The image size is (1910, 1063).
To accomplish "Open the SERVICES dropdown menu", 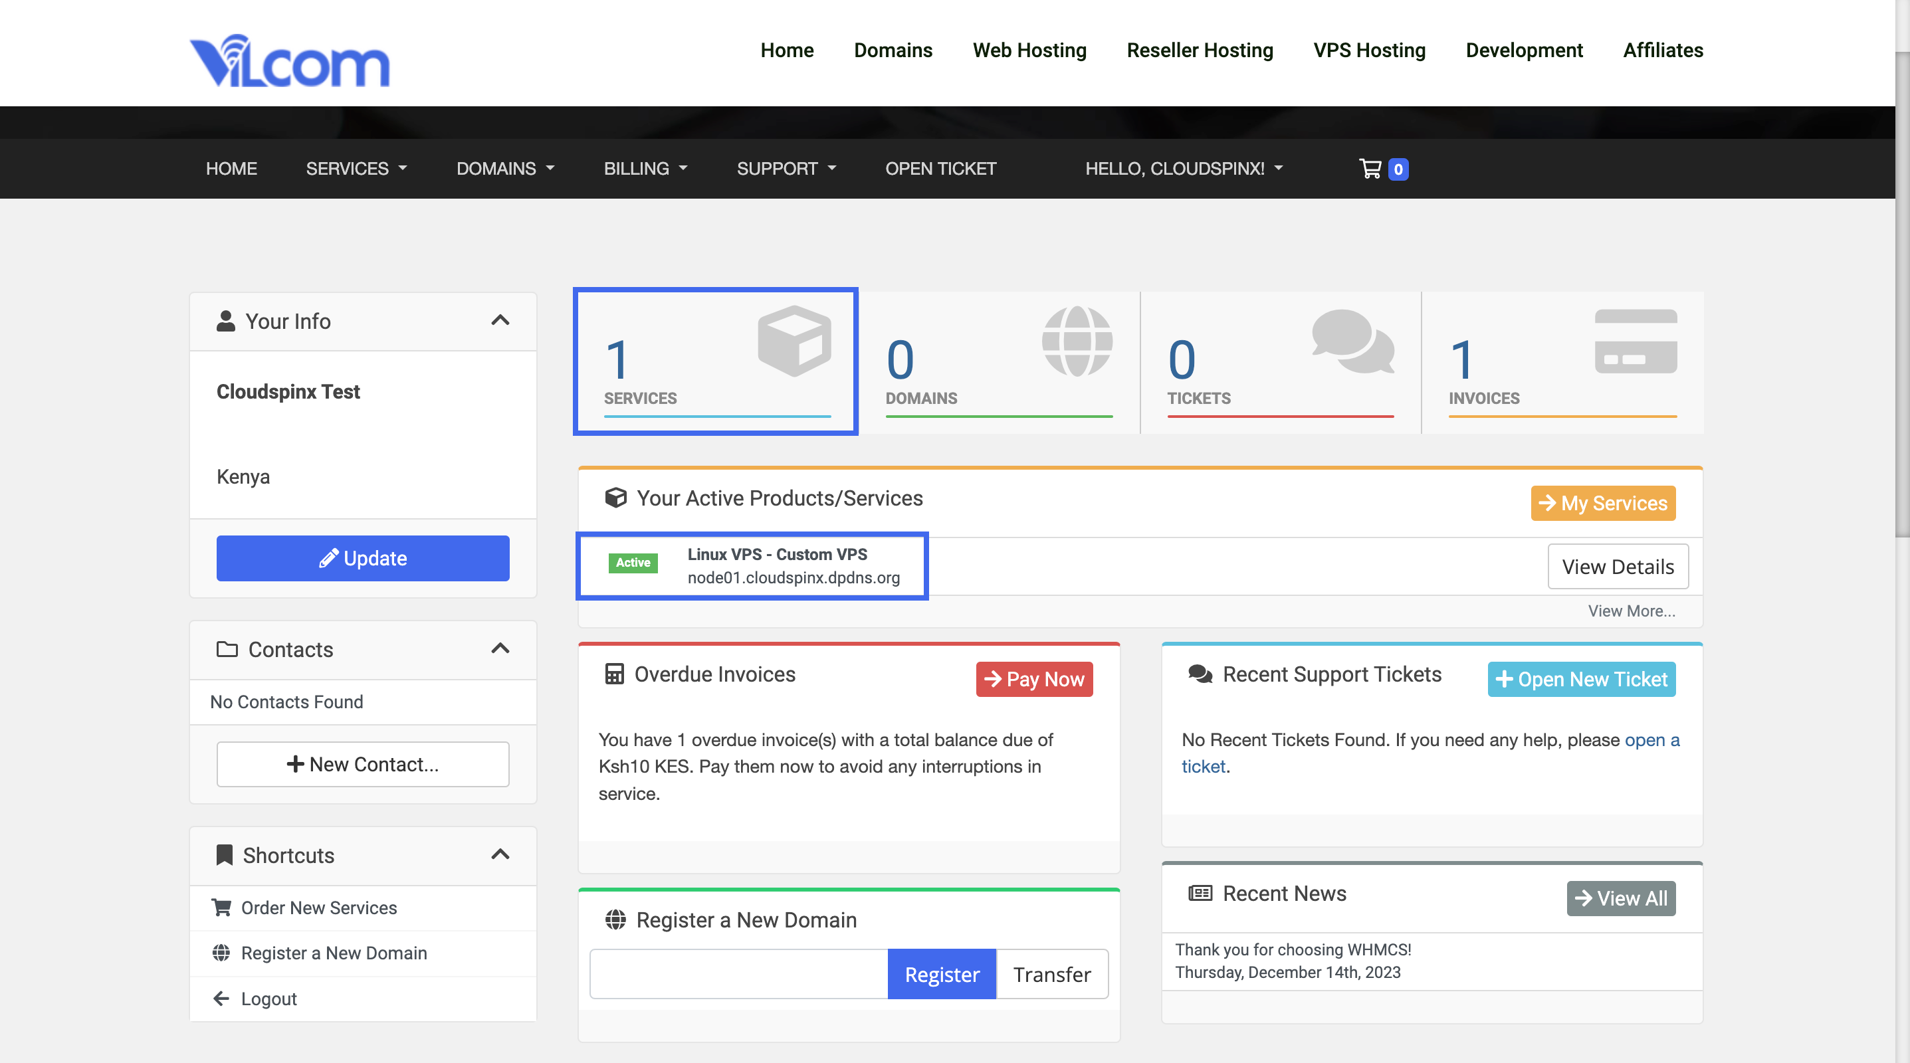I will click(357, 169).
